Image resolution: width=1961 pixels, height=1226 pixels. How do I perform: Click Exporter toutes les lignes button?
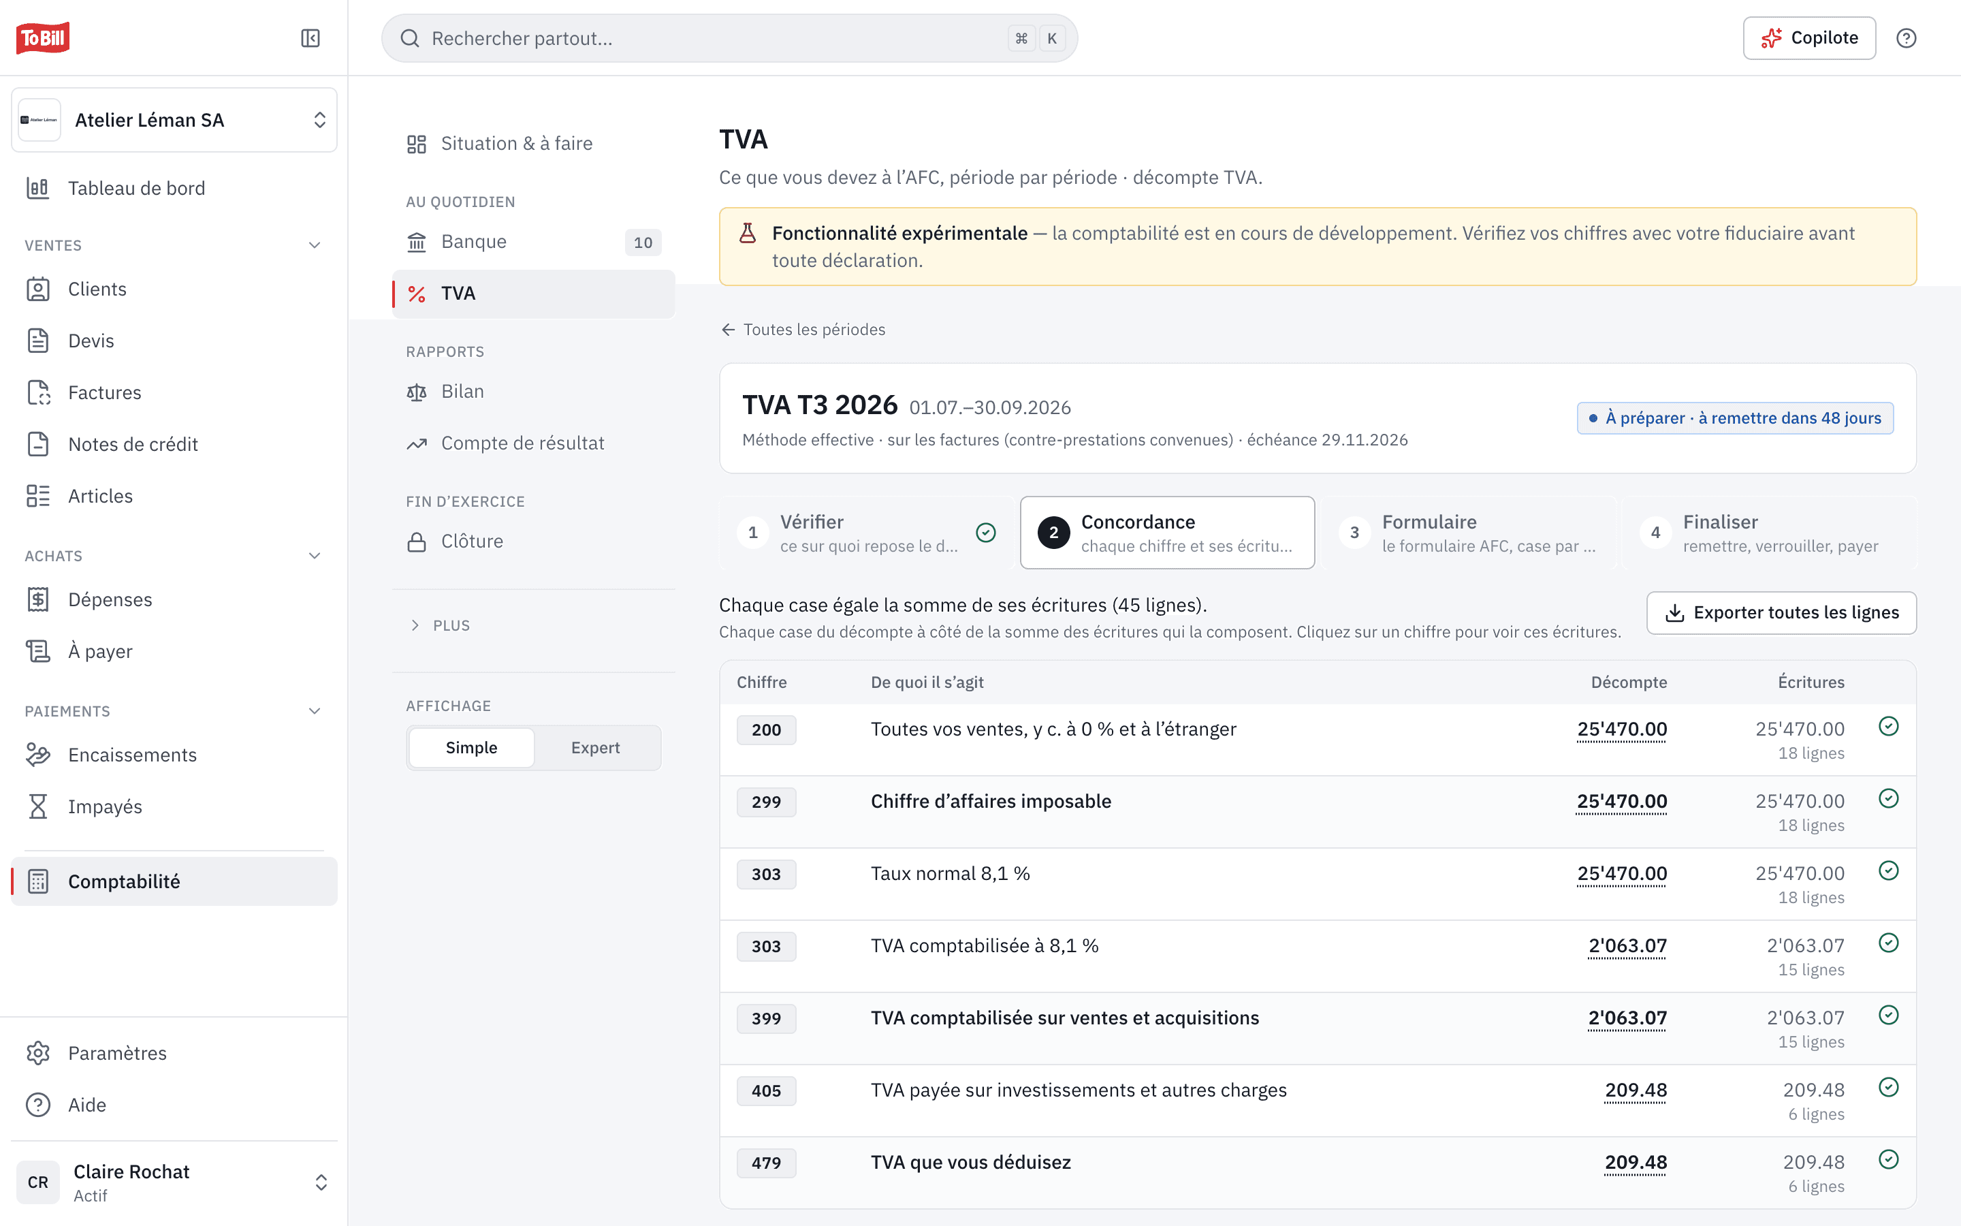point(1781,613)
